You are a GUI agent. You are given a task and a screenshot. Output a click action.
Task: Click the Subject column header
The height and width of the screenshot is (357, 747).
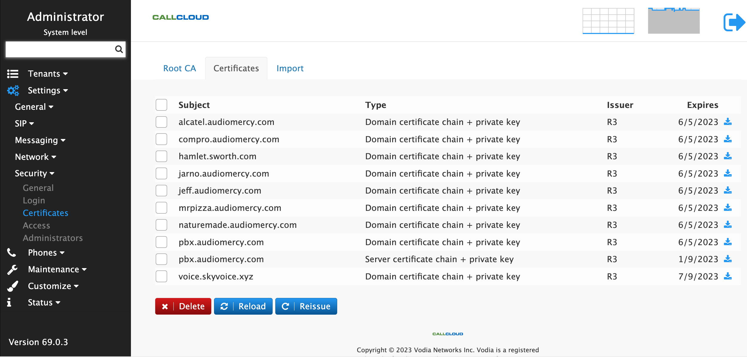194,105
